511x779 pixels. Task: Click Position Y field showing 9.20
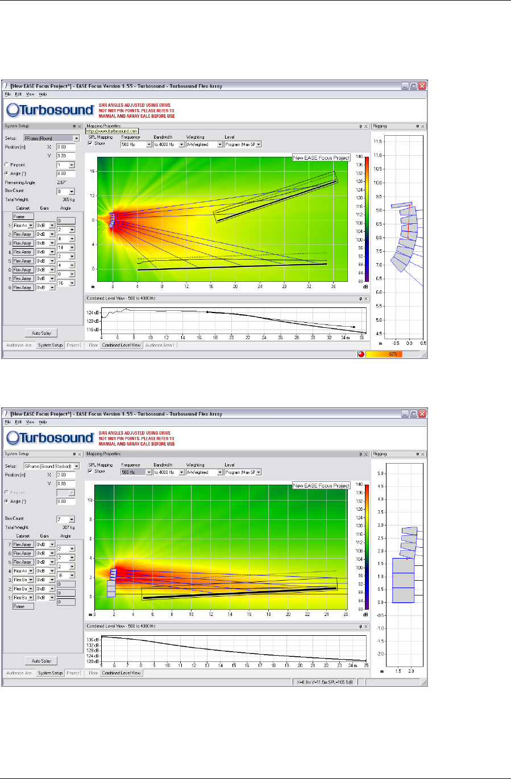point(66,156)
